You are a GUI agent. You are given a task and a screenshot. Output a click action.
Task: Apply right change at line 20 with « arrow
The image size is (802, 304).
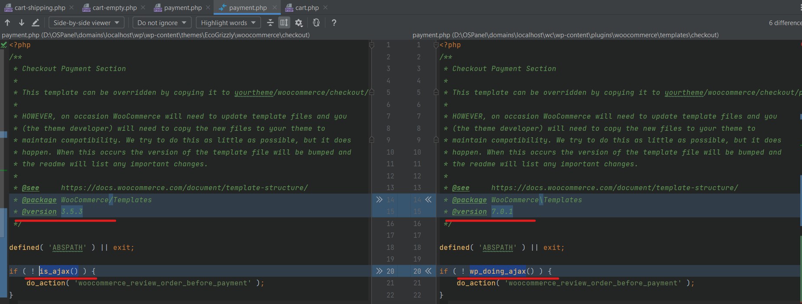pos(429,271)
